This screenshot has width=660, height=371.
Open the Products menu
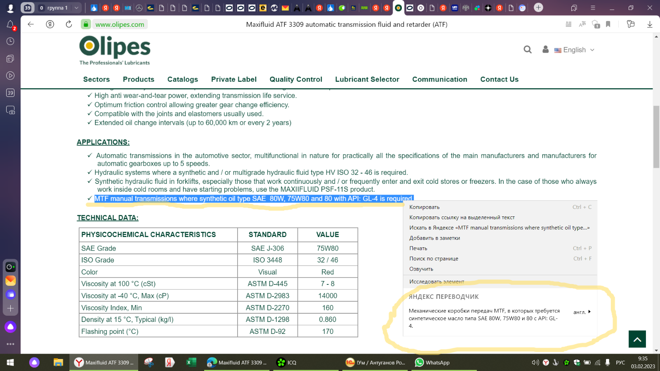point(139,80)
